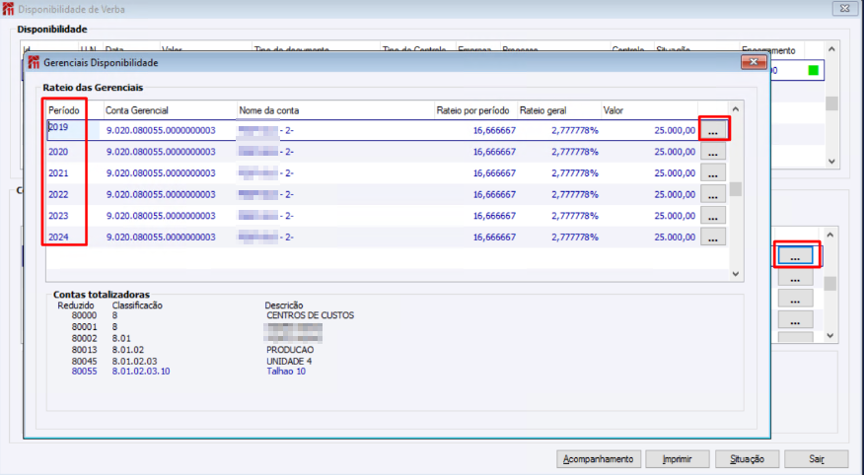Click totalizer row 80055 Talhao 10

coord(188,372)
